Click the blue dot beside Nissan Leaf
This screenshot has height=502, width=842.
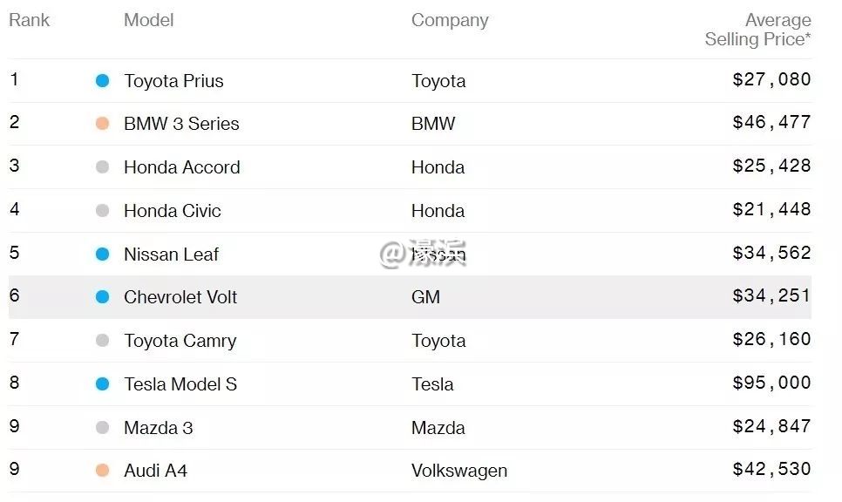coord(102,254)
